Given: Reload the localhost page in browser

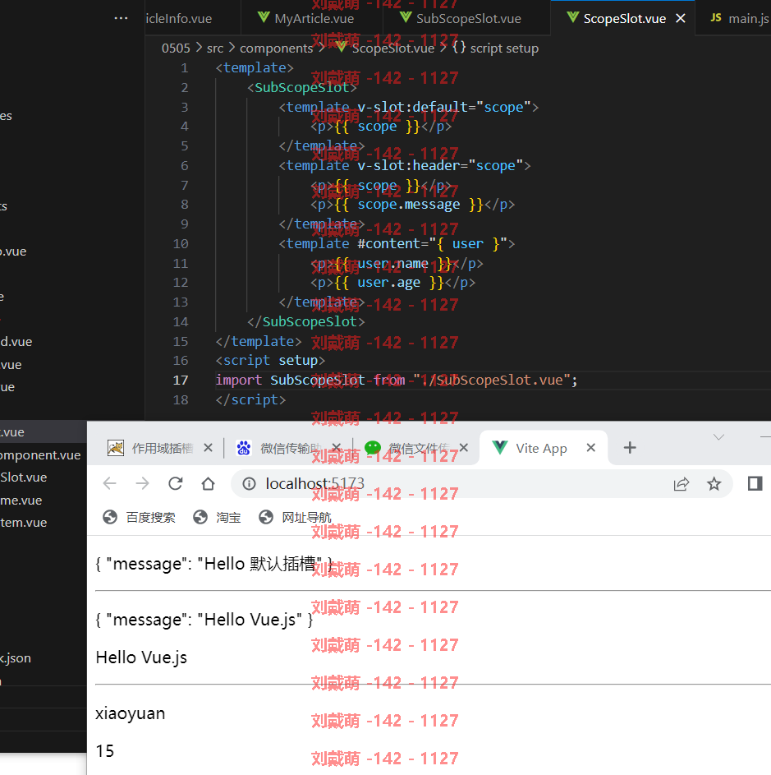Looking at the screenshot, I should tap(176, 483).
